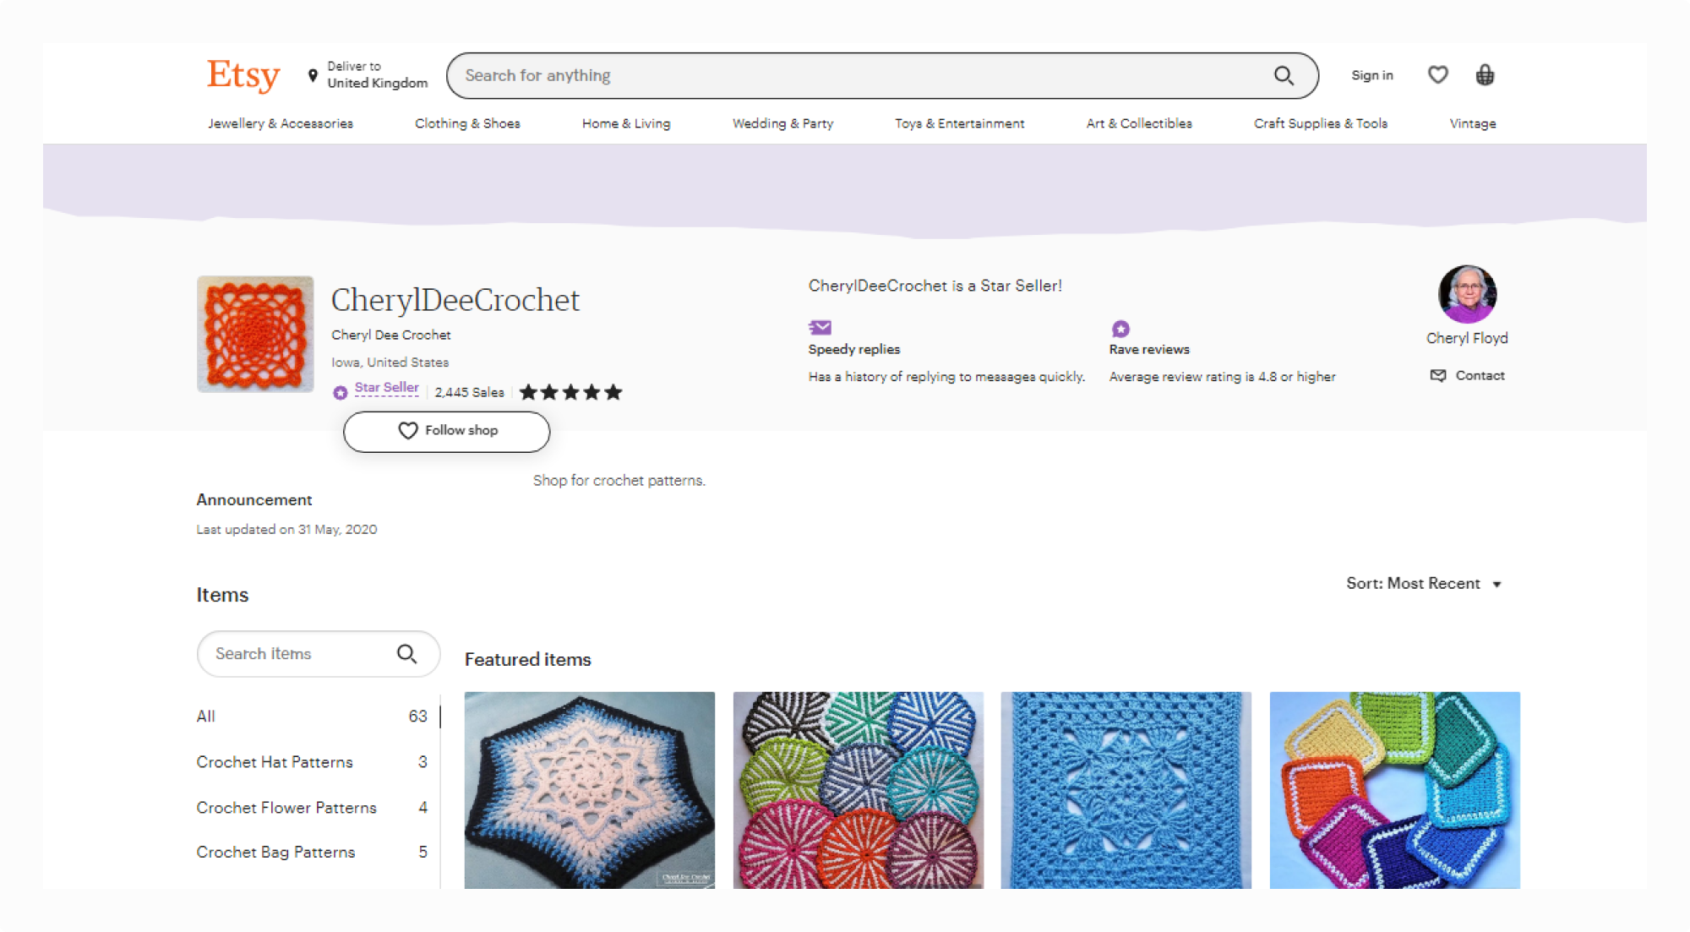The height and width of the screenshot is (932, 1690).
Task: Select the Crochet Hat Patterns category
Action: point(274,761)
